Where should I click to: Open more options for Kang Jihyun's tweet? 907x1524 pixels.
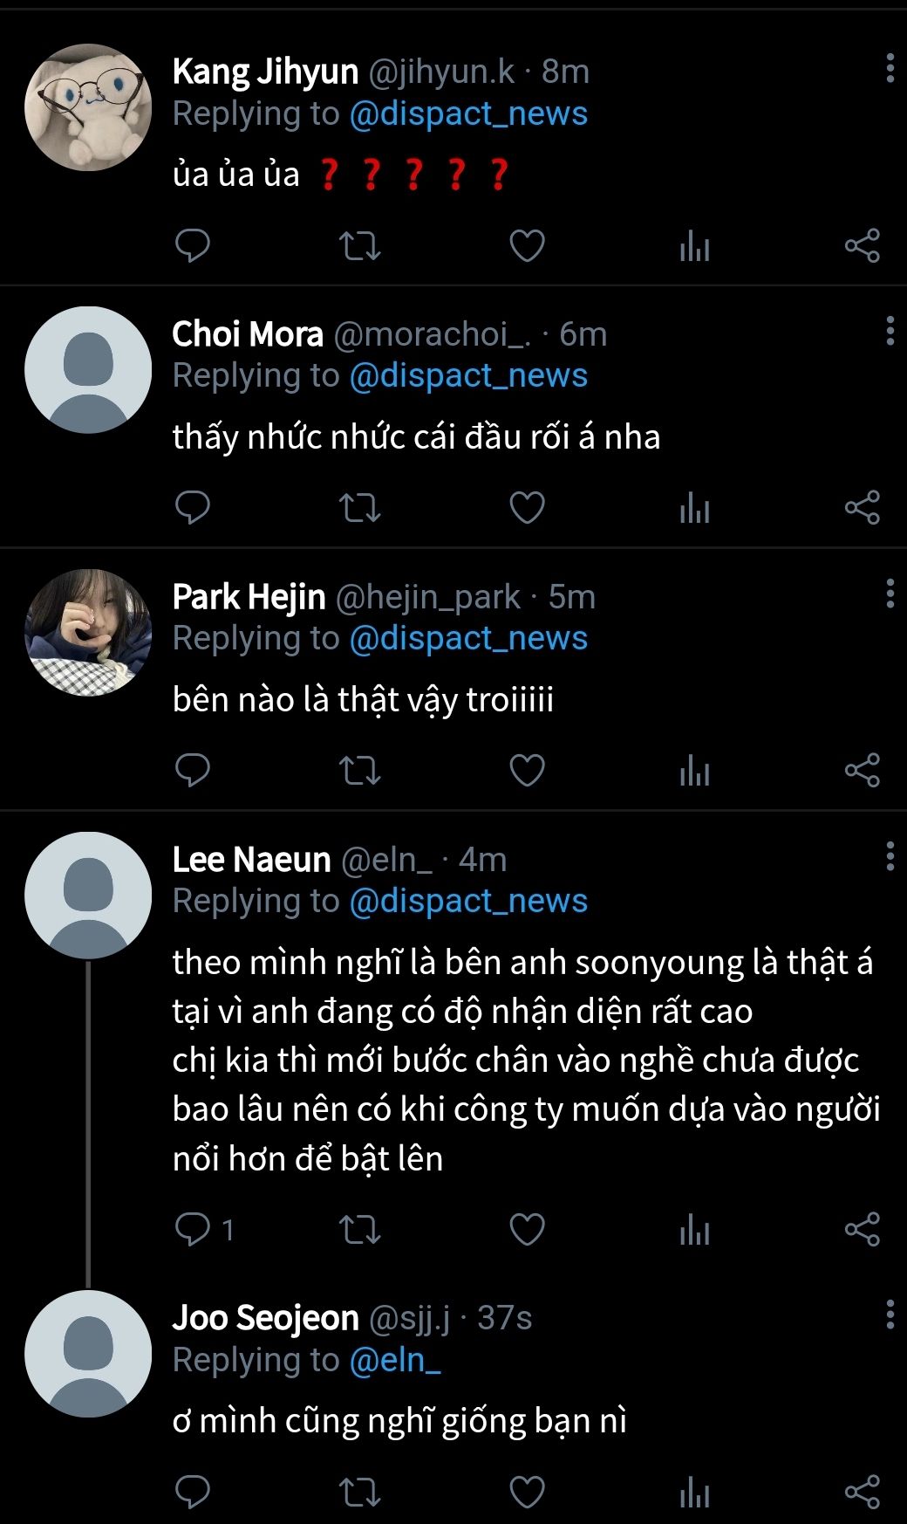tap(890, 68)
